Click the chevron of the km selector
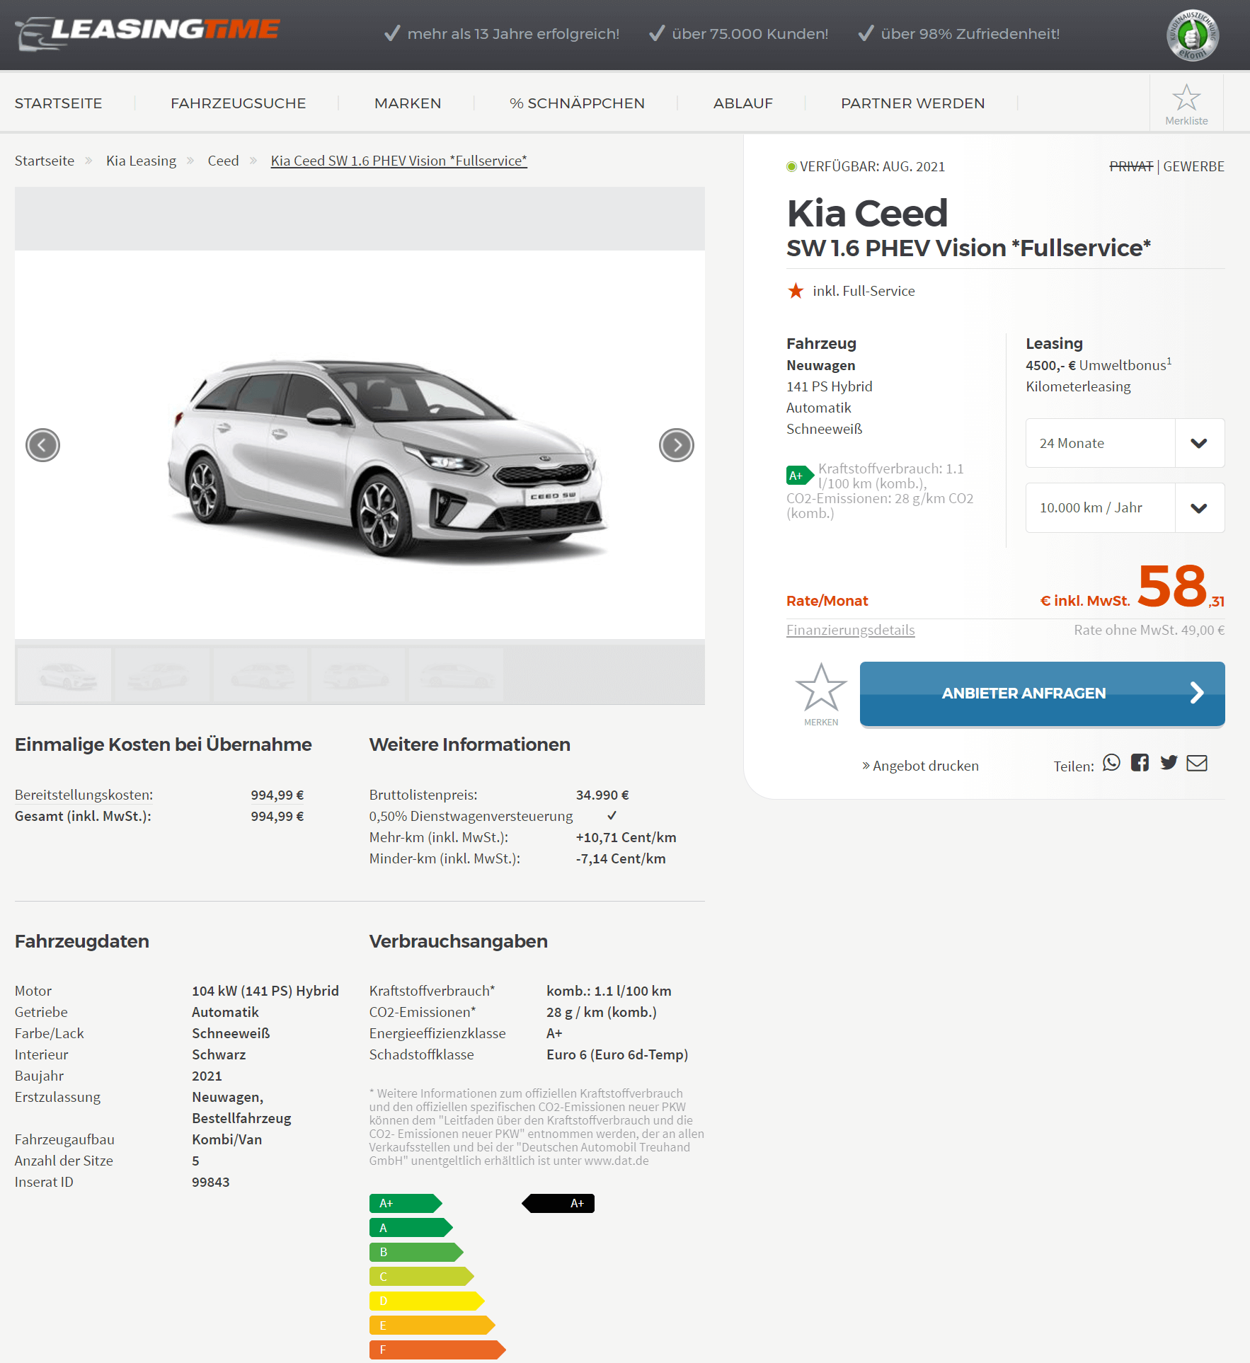The image size is (1250, 1363). click(x=1199, y=507)
